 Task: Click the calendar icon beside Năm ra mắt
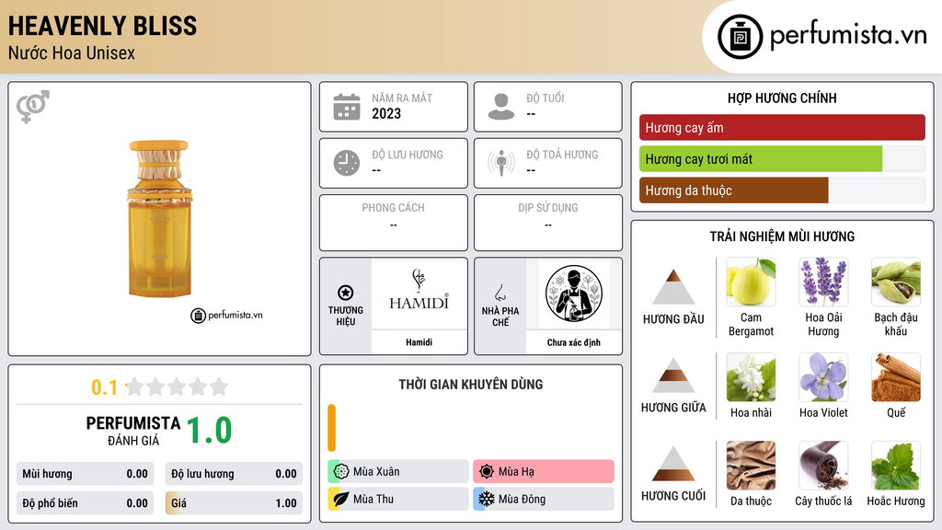point(347,107)
